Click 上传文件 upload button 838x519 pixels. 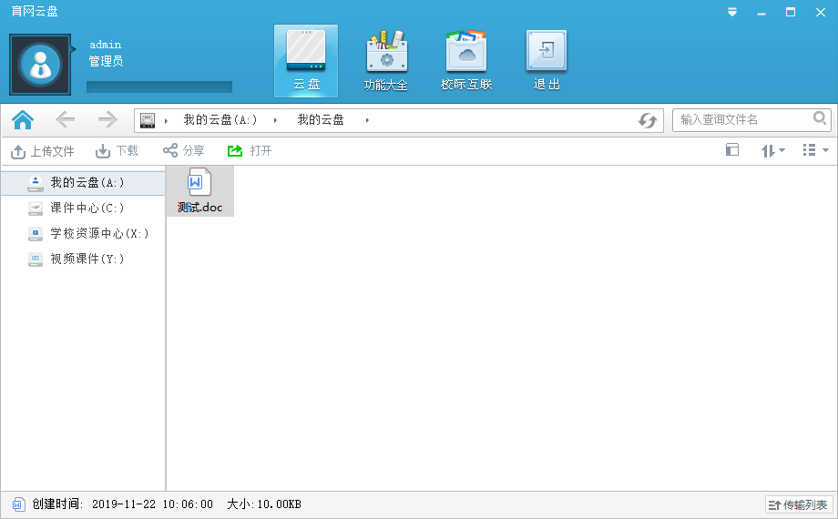pos(43,151)
